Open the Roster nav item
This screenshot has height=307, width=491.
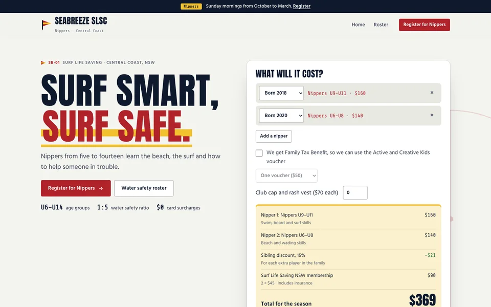click(x=381, y=25)
